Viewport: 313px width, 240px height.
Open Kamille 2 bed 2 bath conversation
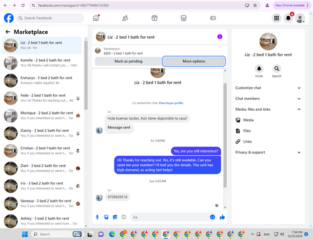[42, 62]
